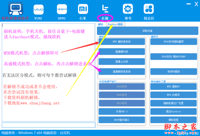Open the 综合区 four-leaf icon section

(x=149, y=9)
